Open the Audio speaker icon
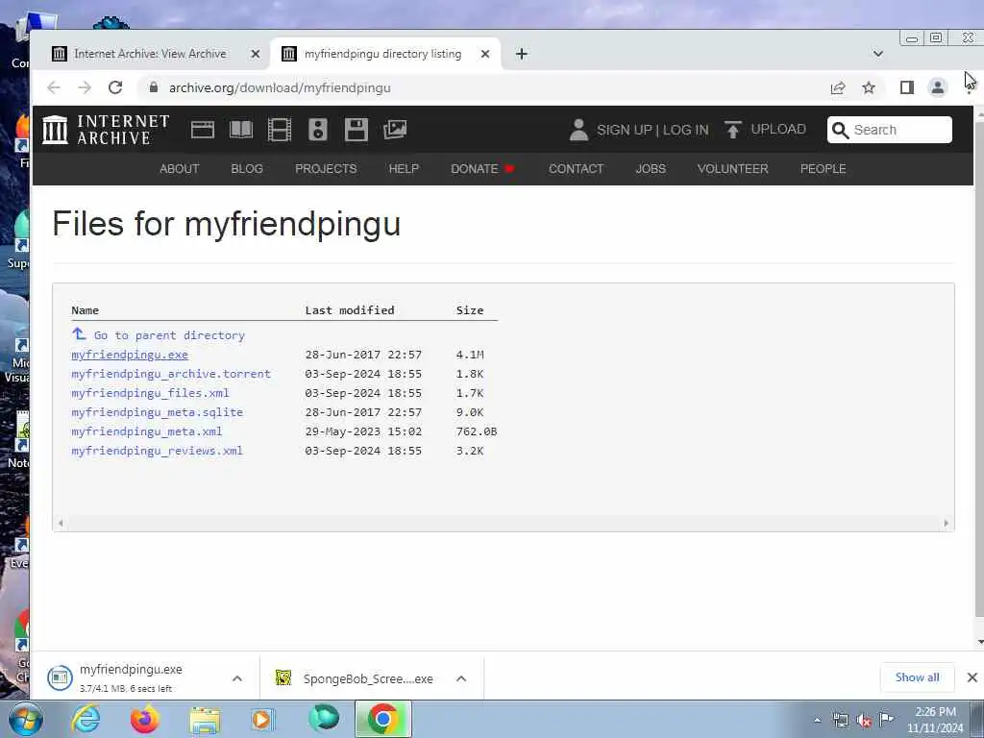This screenshot has height=738, width=984. tap(317, 130)
